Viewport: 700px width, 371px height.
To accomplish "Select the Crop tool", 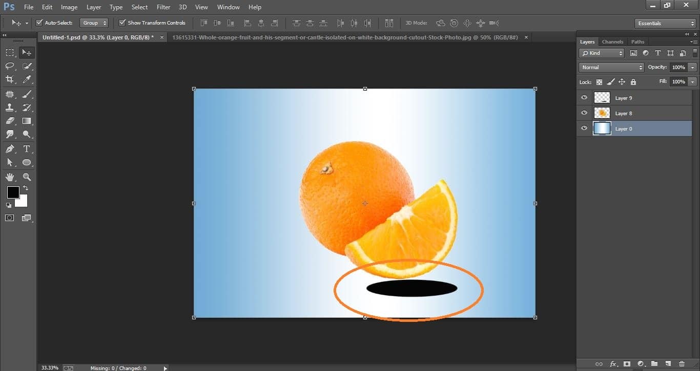I will tap(10, 79).
